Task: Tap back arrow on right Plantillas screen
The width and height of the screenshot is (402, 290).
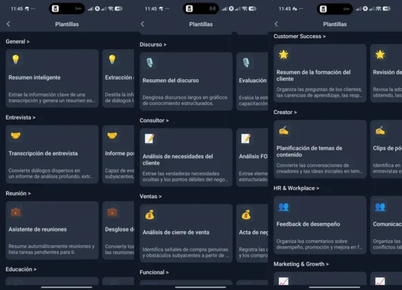Action: point(276,24)
